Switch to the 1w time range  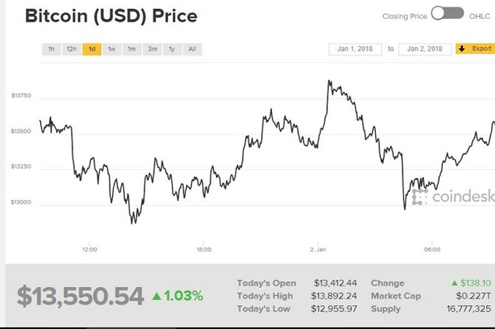click(x=112, y=49)
